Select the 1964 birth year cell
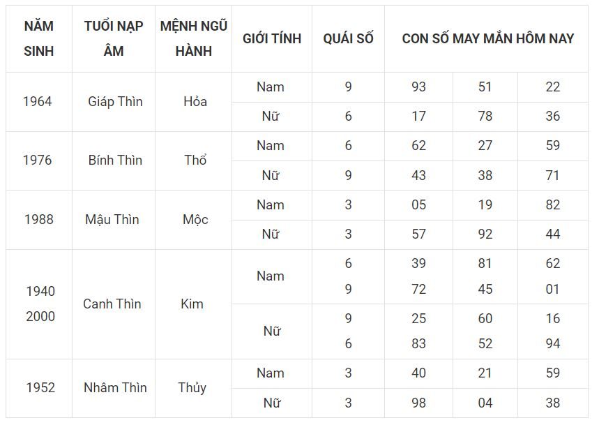This screenshot has height=425, width=599. pyautogui.click(x=38, y=102)
